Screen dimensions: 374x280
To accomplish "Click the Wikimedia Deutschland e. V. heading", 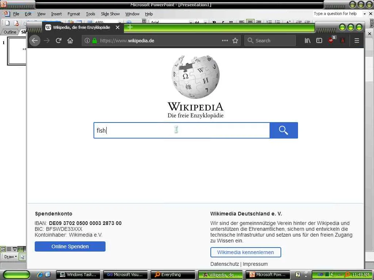I will click(246, 214).
